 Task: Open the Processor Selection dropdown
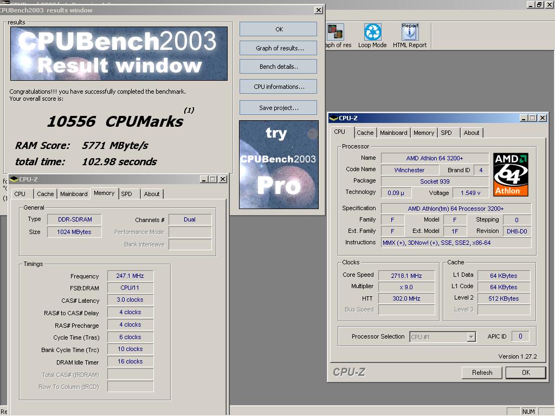(x=442, y=337)
